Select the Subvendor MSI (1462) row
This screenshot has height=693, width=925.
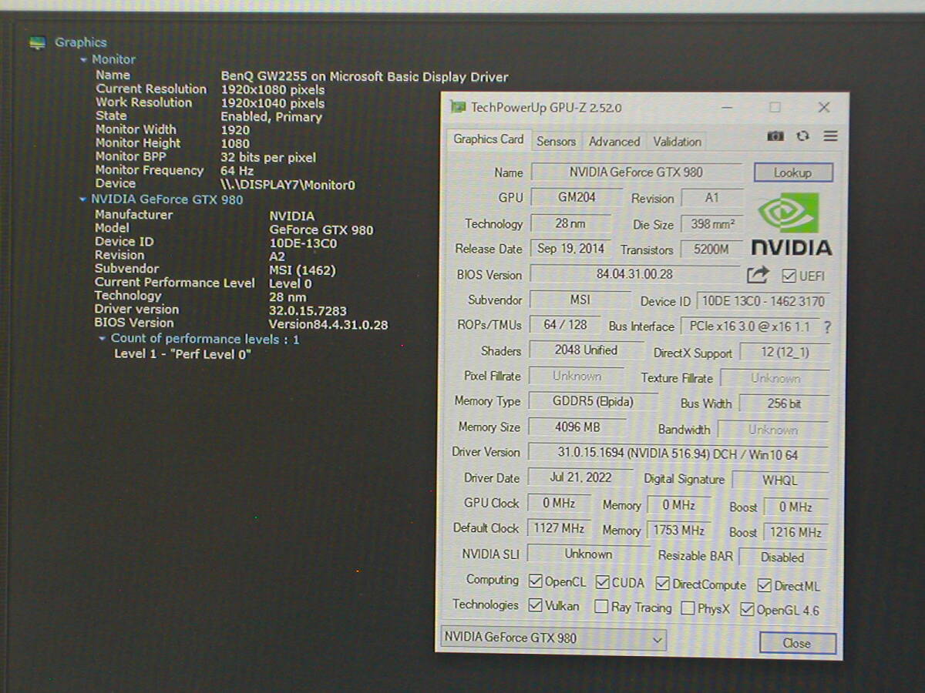(x=215, y=269)
